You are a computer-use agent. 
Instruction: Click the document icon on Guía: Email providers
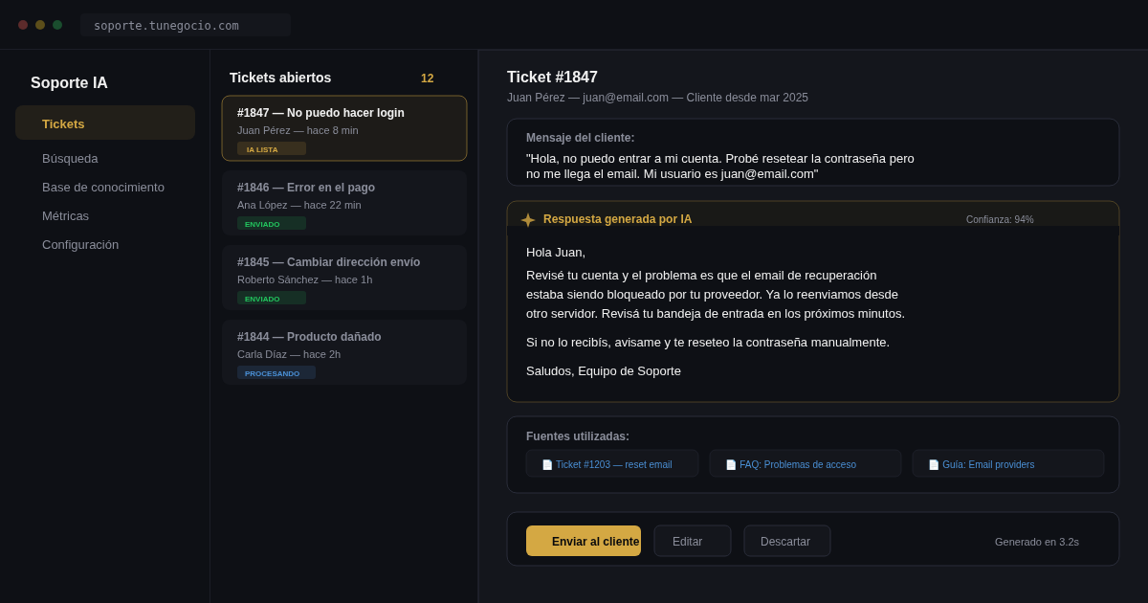click(x=934, y=464)
